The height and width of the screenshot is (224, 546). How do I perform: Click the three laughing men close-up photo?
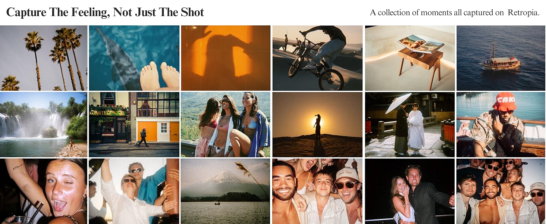coord(317,191)
